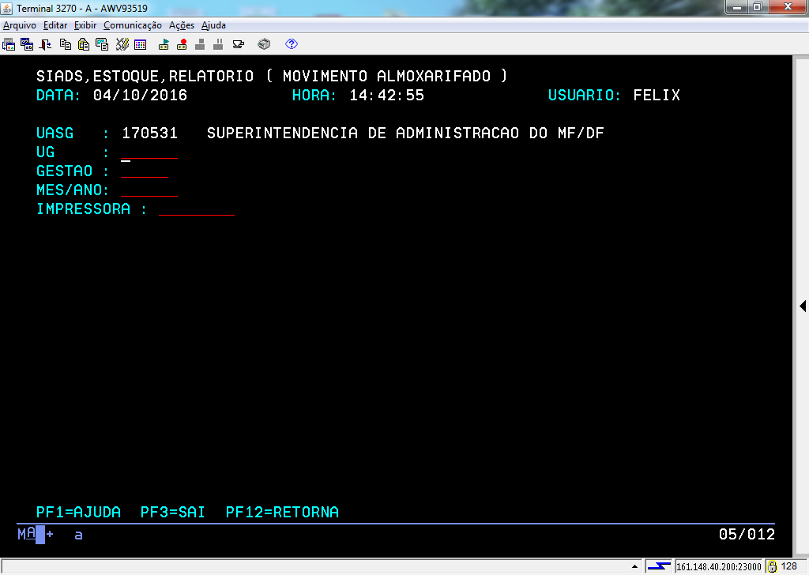Click the connection status icon in status bar

(x=659, y=566)
